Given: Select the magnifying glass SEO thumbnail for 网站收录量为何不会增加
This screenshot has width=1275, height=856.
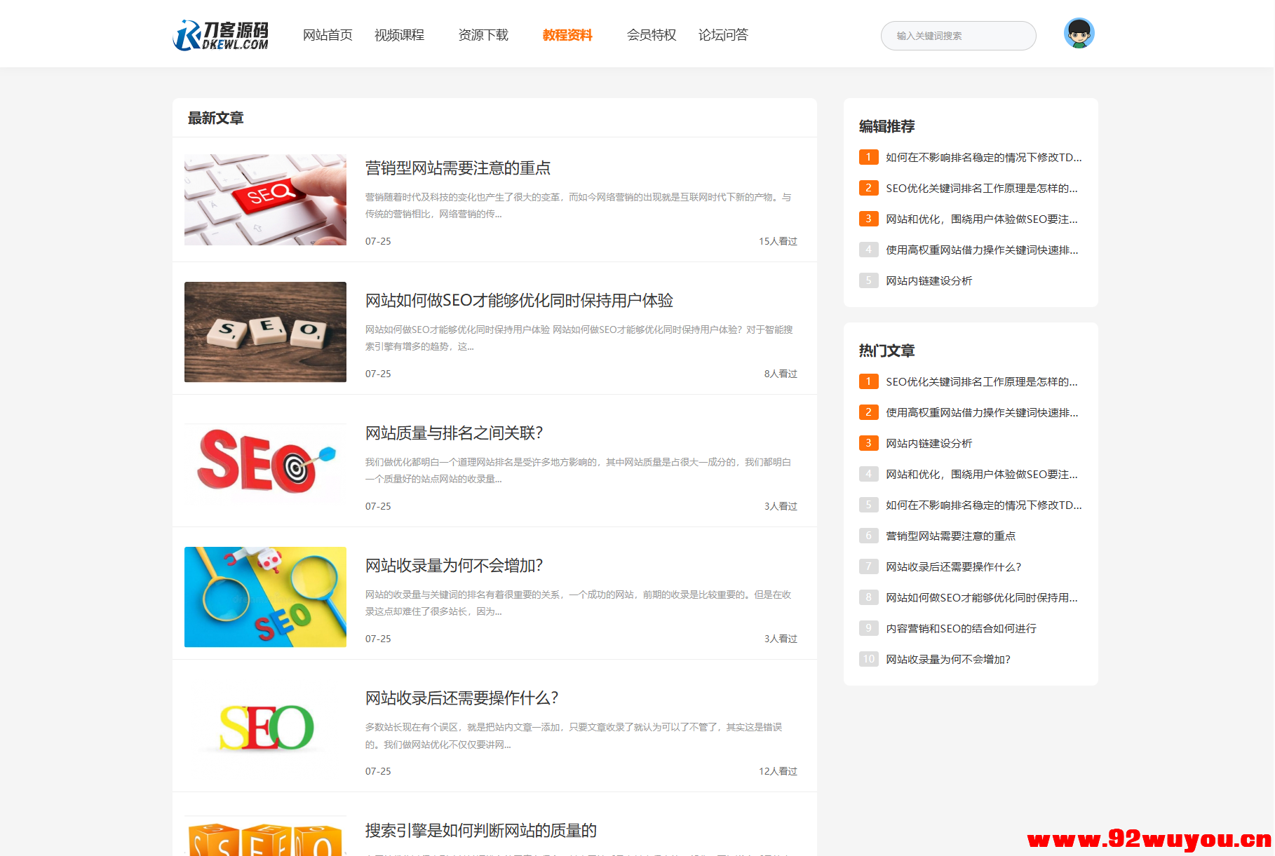Looking at the screenshot, I should [x=264, y=597].
